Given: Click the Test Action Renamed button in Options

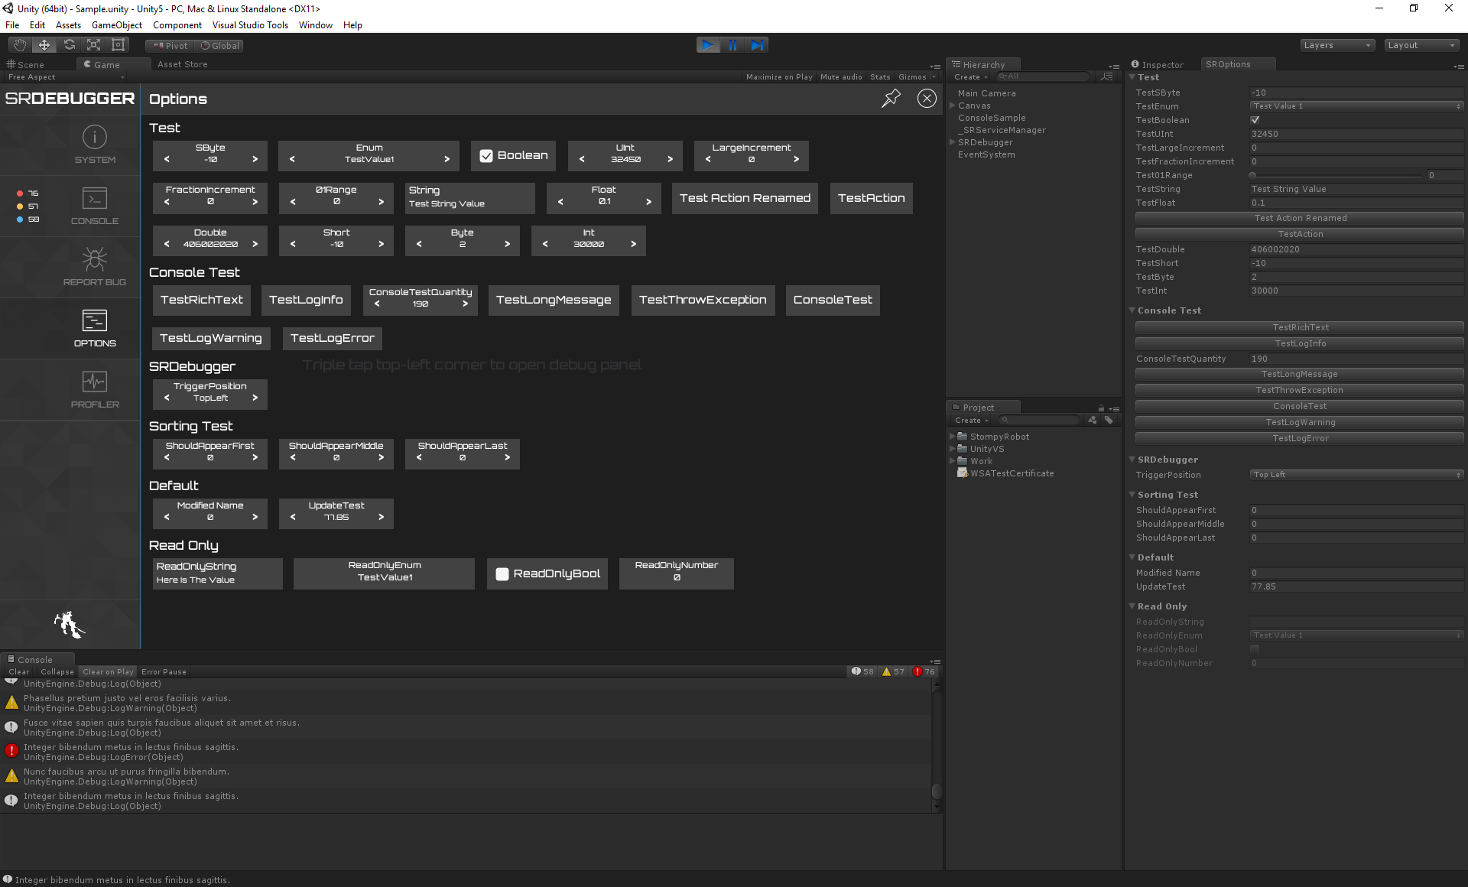Looking at the screenshot, I should [x=745, y=198].
